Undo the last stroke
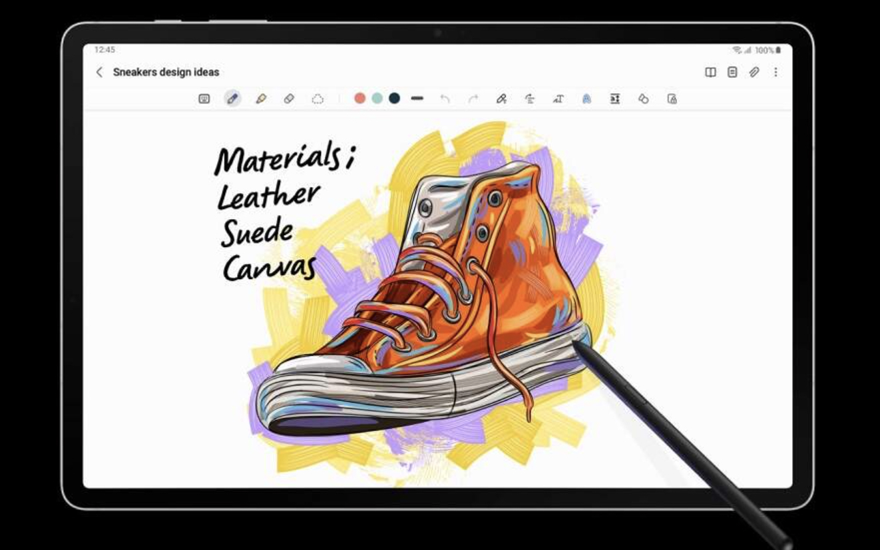 (445, 99)
